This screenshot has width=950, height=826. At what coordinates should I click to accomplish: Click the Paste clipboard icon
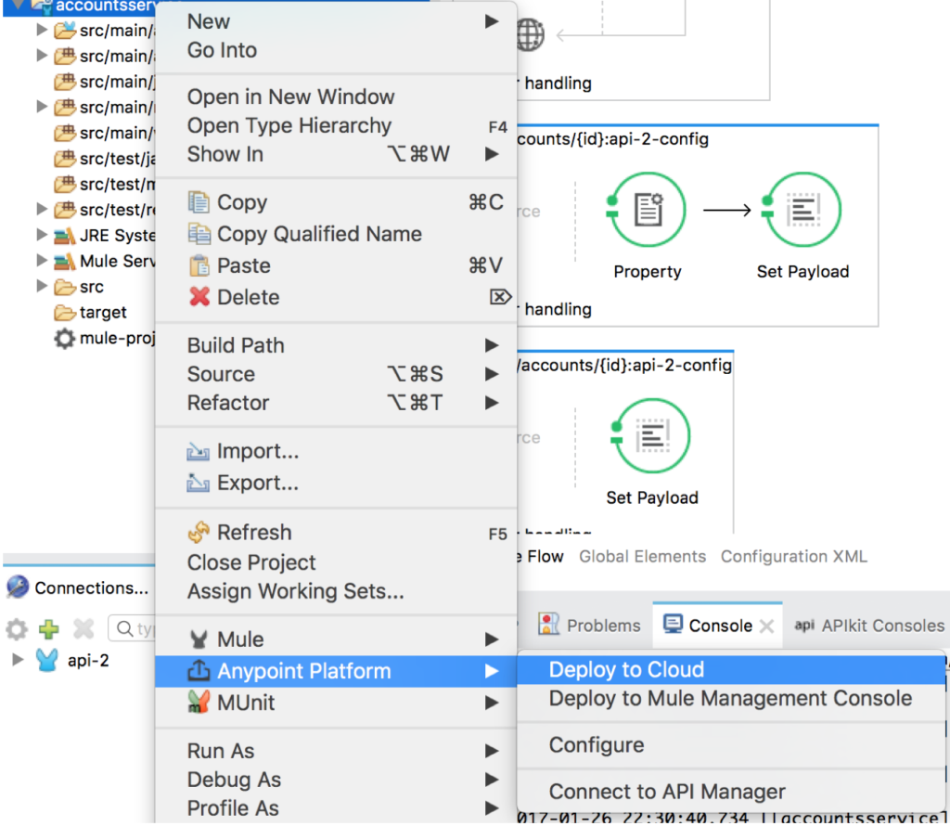199,265
